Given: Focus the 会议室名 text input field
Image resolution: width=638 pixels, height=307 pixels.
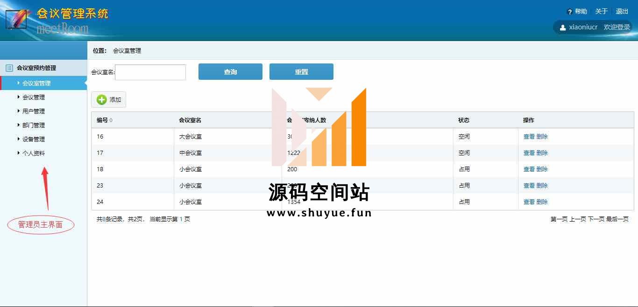Looking at the screenshot, I should [150, 72].
